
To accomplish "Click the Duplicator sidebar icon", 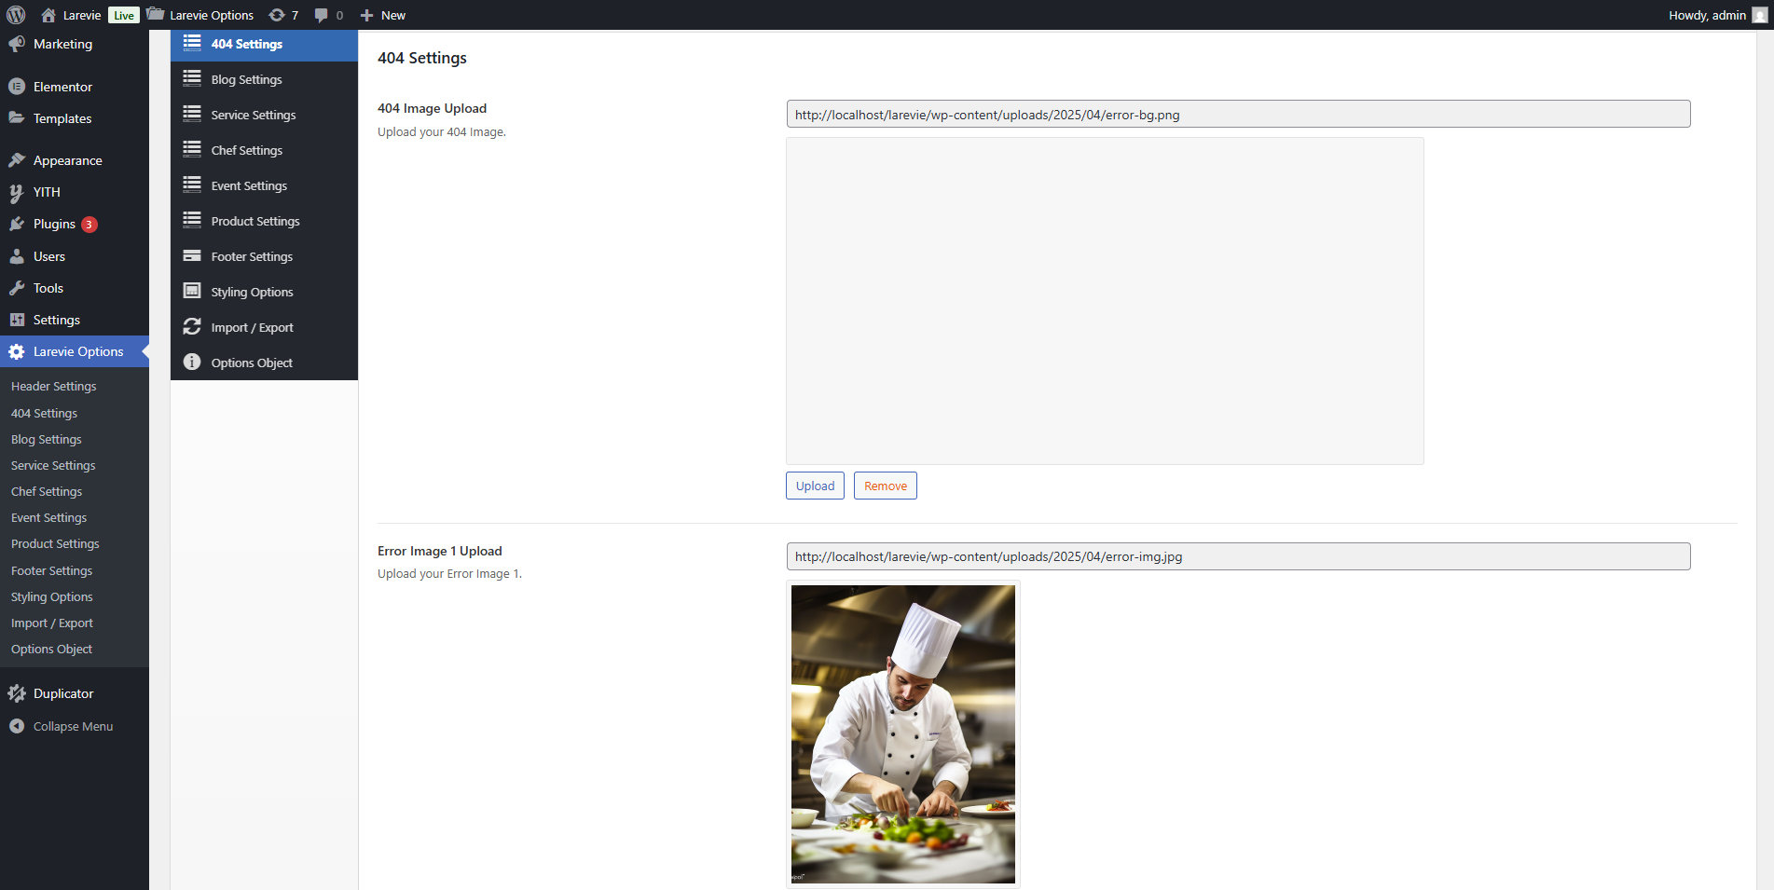I will click(17, 693).
